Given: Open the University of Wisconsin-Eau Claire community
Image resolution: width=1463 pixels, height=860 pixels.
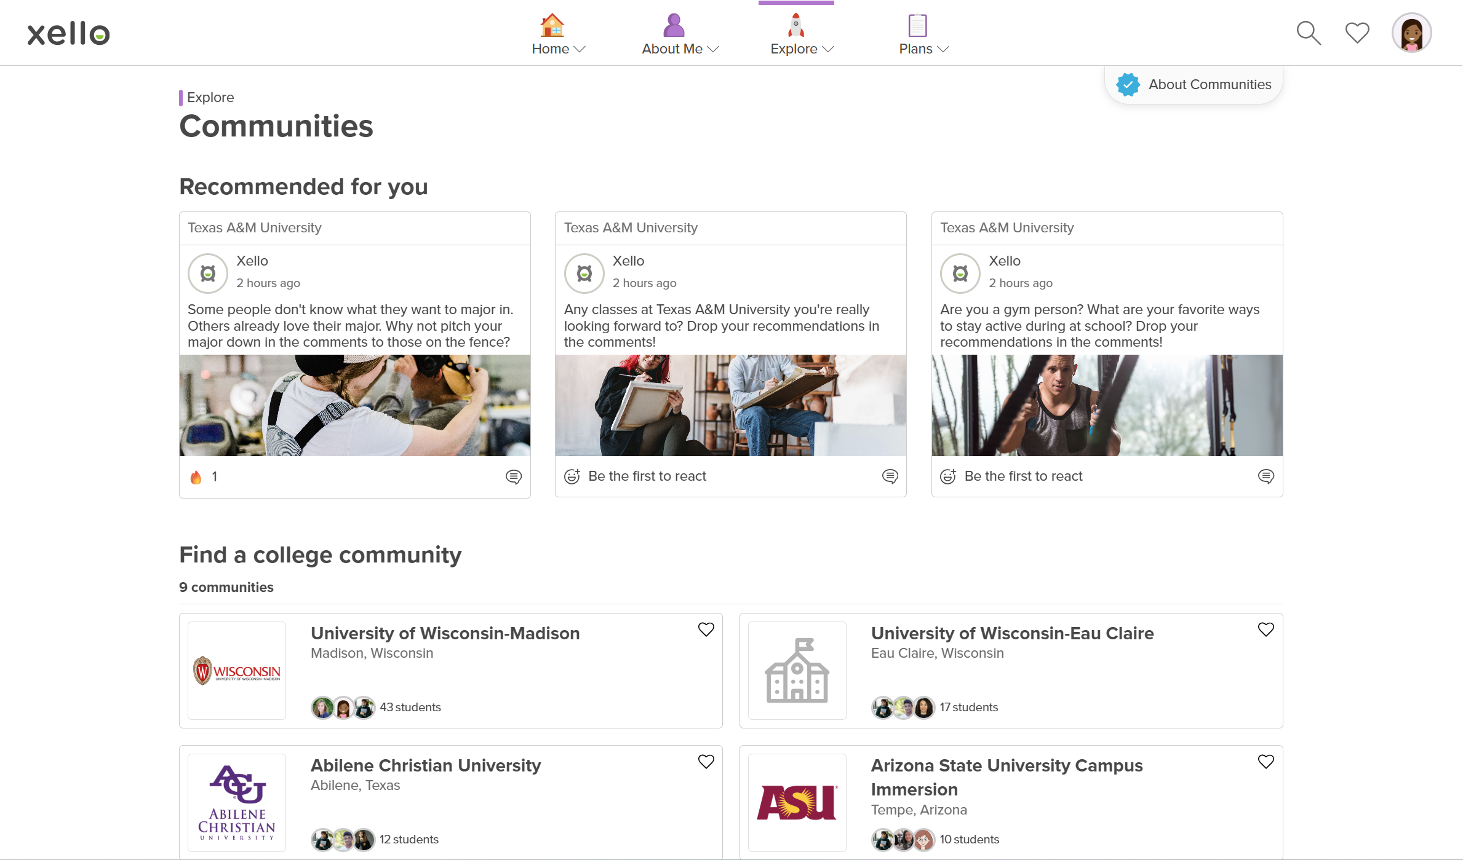Looking at the screenshot, I should tap(1012, 633).
